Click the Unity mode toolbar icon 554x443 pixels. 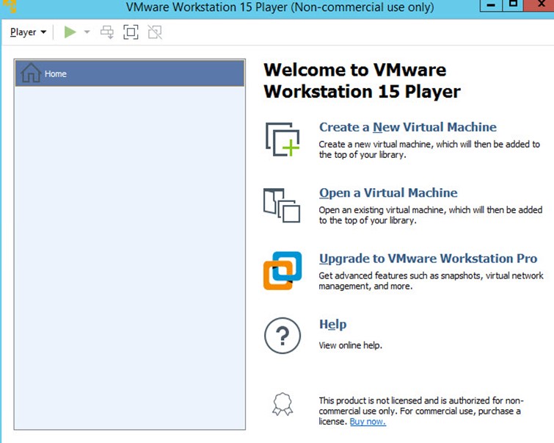[155, 32]
